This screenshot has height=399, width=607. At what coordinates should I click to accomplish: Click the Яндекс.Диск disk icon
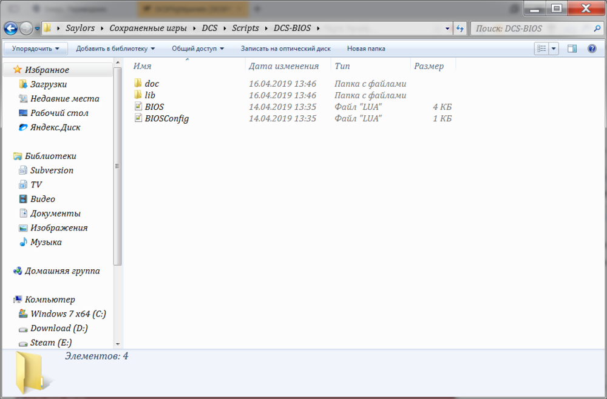23,127
